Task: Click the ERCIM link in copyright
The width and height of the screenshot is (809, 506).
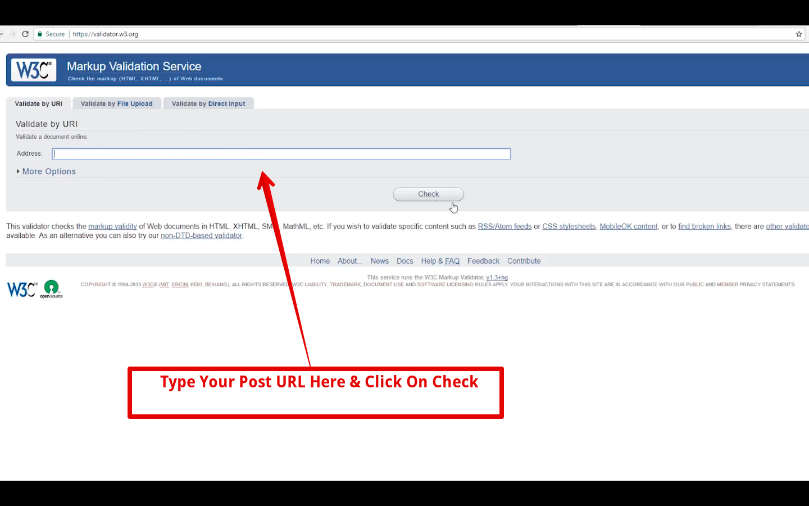Action: pos(180,284)
